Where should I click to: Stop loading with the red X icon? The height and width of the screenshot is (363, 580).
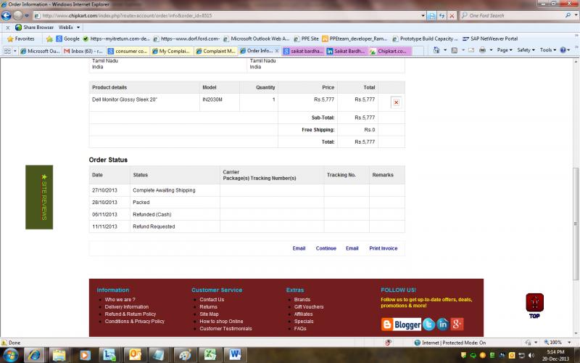[x=452, y=15]
